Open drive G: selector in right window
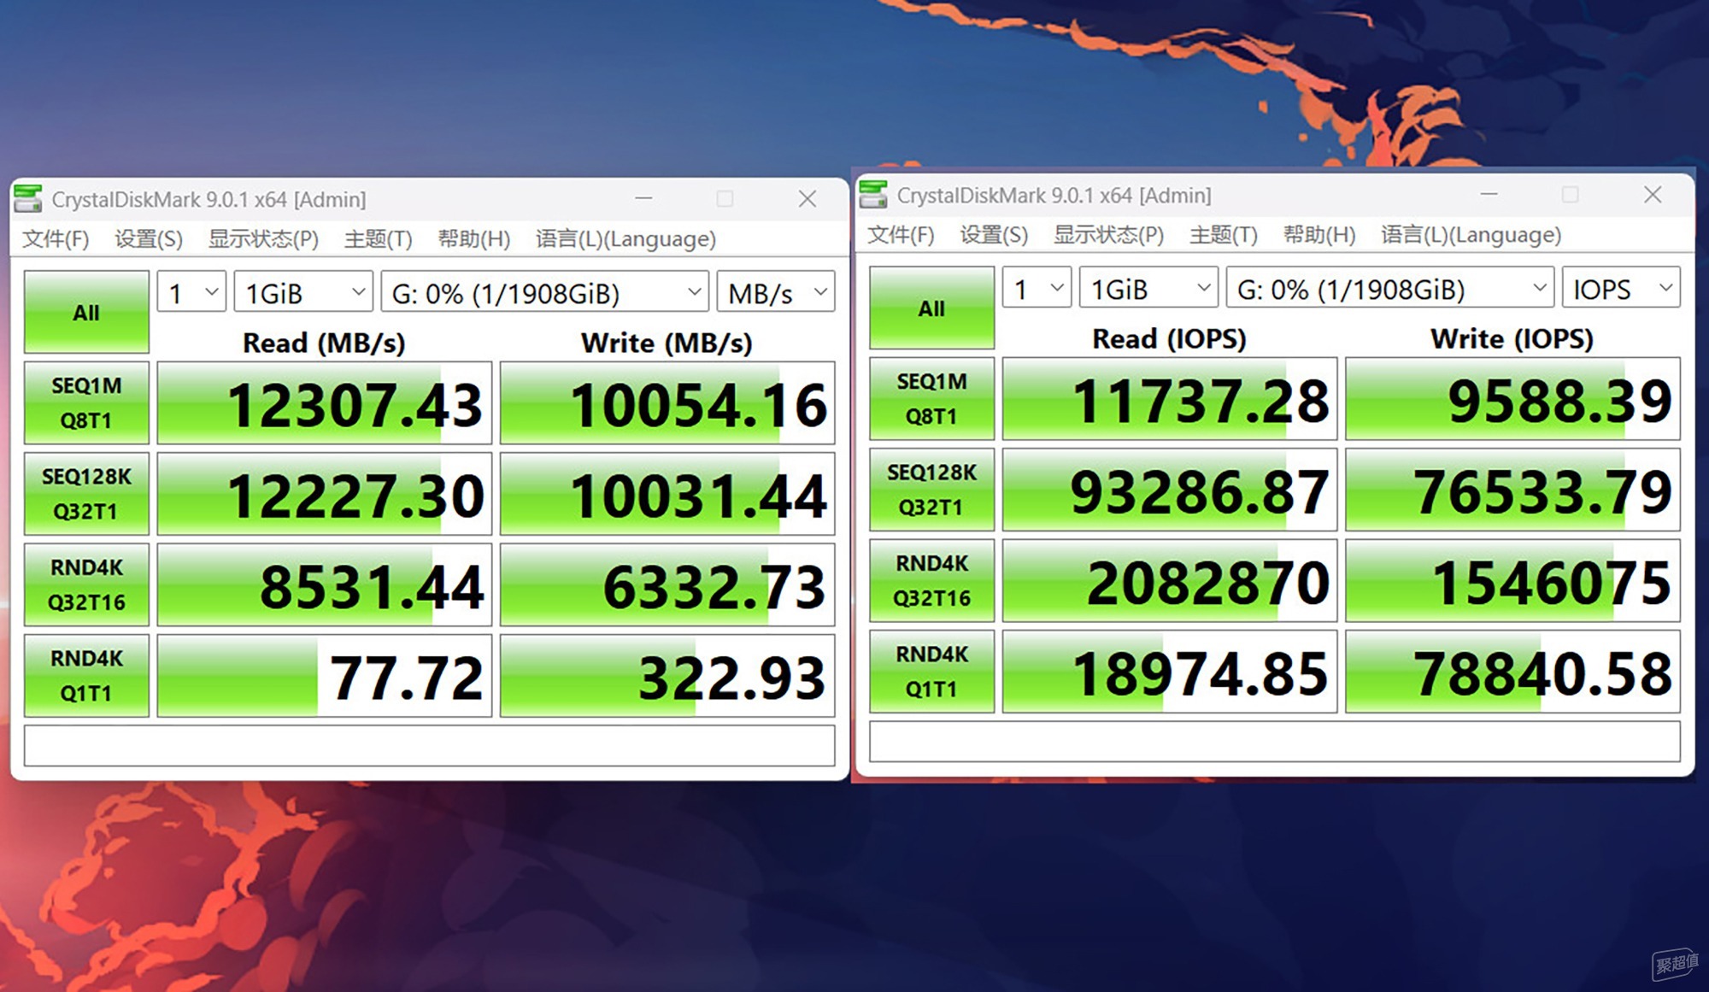 click(x=1389, y=289)
